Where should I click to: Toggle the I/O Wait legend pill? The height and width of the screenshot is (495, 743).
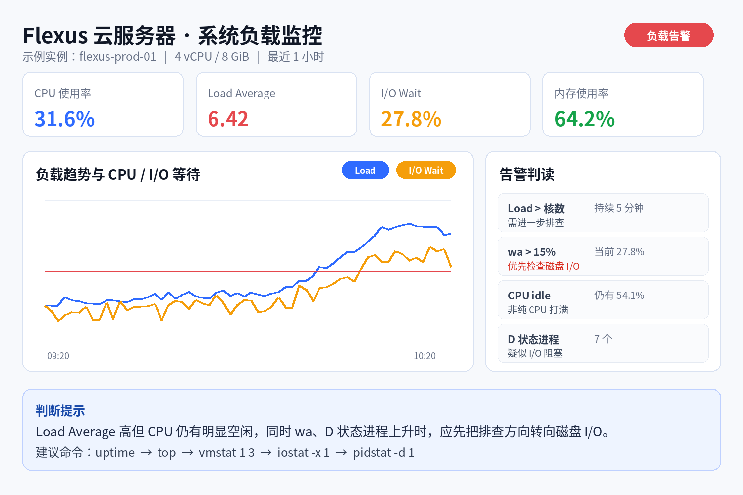[426, 170]
